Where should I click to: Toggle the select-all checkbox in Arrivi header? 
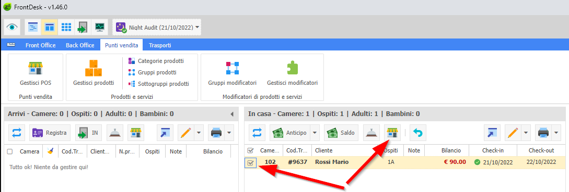point(10,151)
